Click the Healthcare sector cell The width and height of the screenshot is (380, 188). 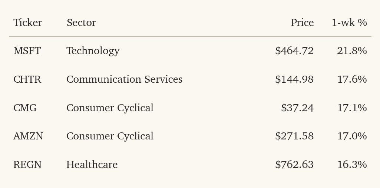click(x=92, y=165)
